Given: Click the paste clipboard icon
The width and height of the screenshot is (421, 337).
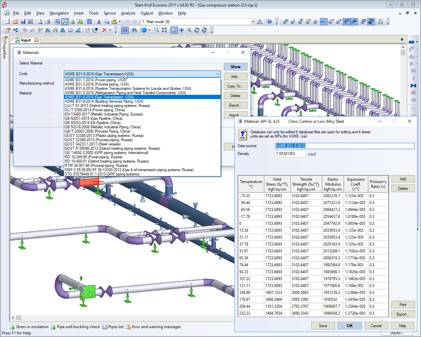Looking at the screenshot, I should point(114,22).
